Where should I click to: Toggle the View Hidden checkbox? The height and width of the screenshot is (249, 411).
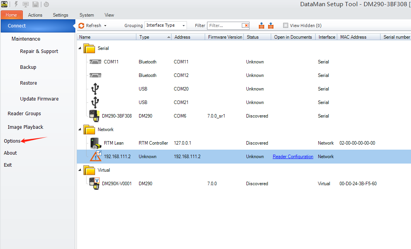point(285,26)
